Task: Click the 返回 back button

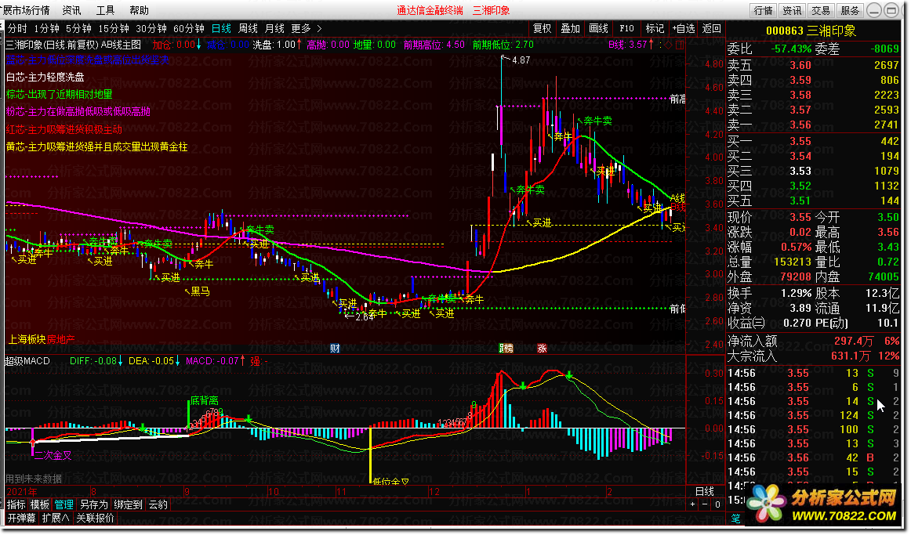Action: pos(712,28)
